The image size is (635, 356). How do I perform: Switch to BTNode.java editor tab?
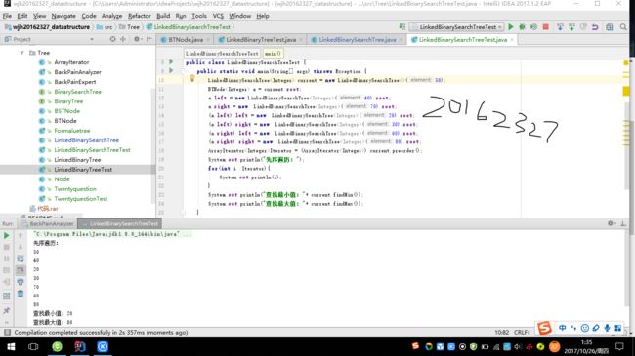(x=186, y=40)
